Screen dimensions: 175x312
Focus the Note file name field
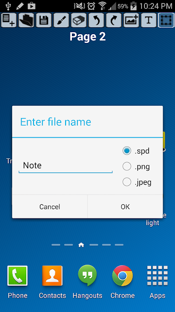66,166
